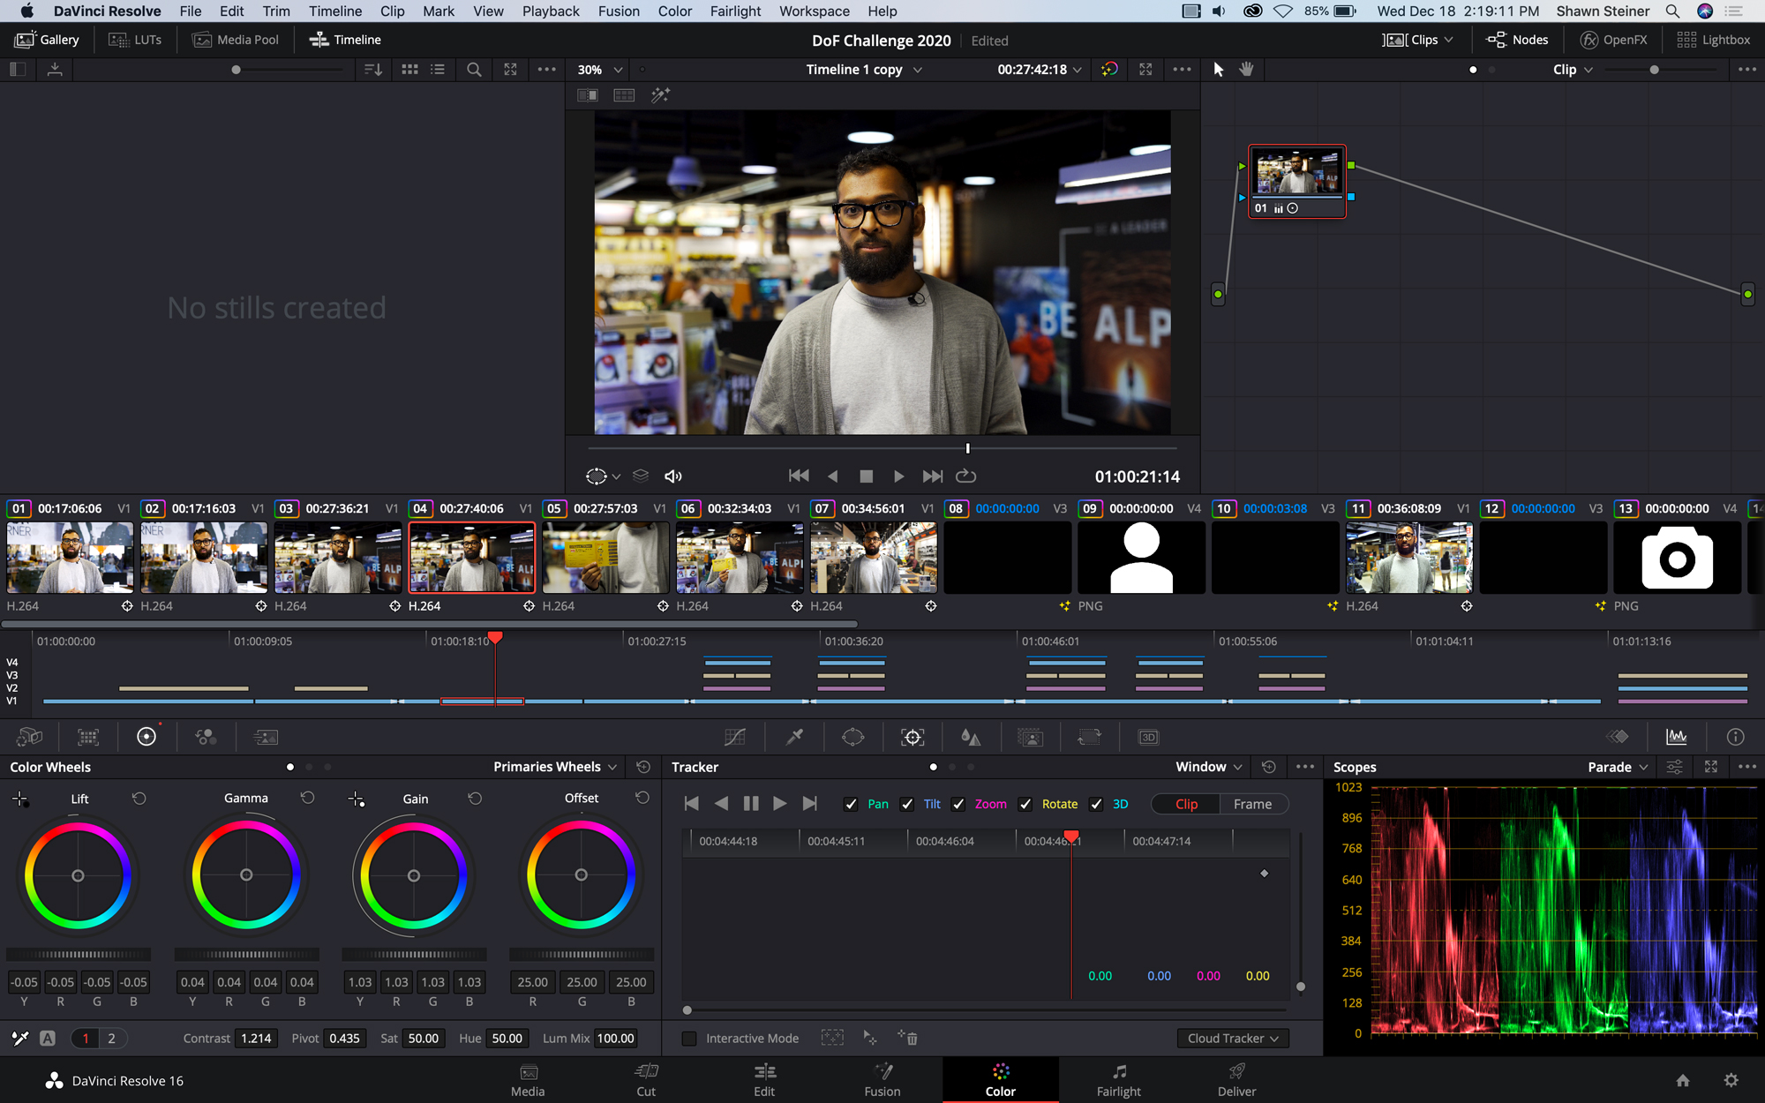Toggle Rotate checkbox in Tracker panel
This screenshot has height=1103, width=1765.
1025,803
